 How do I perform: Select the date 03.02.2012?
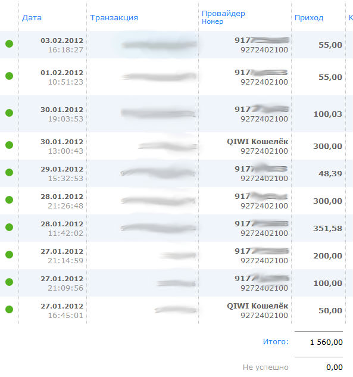(x=62, y=40)
